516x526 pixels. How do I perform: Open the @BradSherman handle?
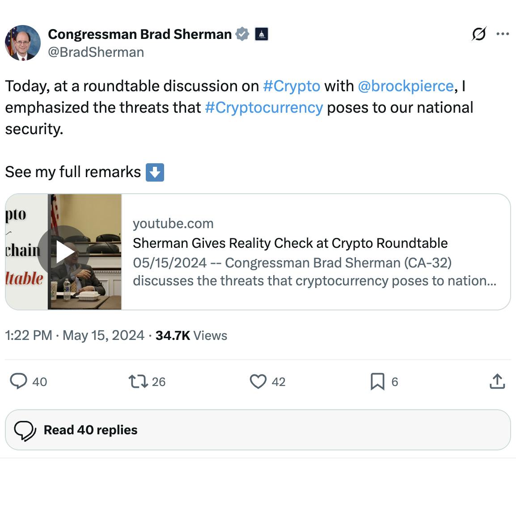point(96,52)
